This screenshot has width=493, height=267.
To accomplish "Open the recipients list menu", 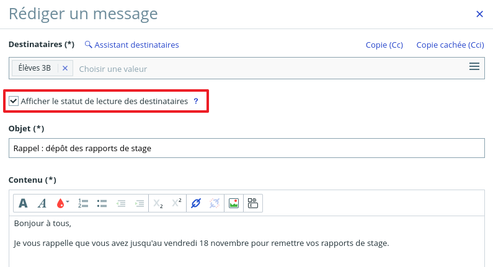I will [x=474, y=67].
